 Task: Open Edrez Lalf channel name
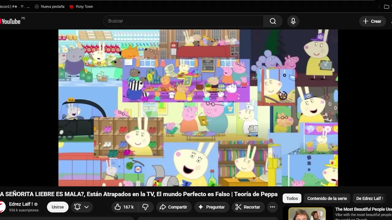coord(21,204)
